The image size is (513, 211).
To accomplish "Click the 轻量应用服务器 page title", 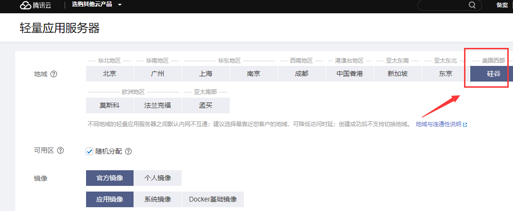I will point(59,28).
